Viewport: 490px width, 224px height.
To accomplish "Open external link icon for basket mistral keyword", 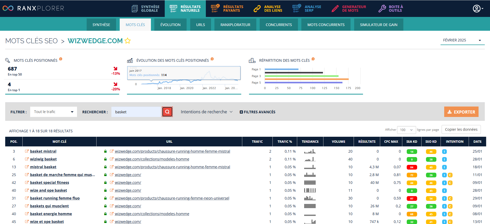I will click(27, 151).
